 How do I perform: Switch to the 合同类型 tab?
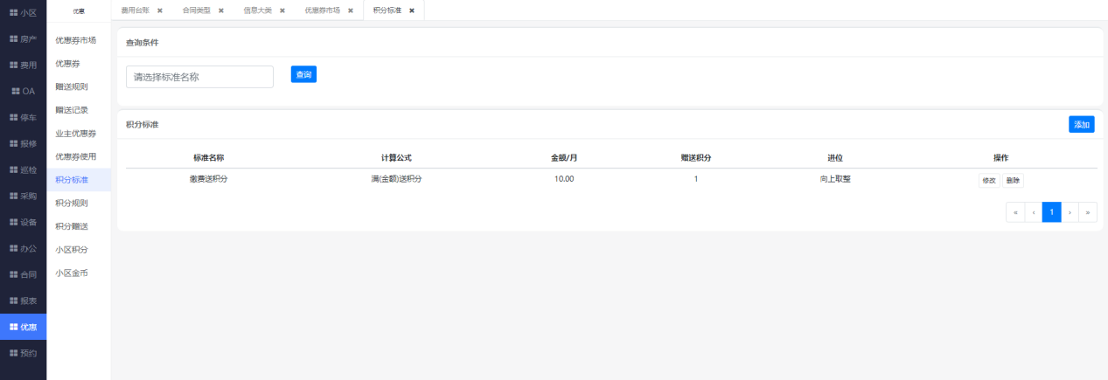[184, 10]
